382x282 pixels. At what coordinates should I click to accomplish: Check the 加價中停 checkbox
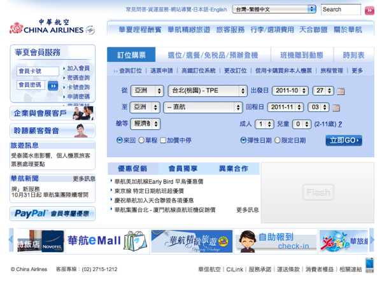163,141
